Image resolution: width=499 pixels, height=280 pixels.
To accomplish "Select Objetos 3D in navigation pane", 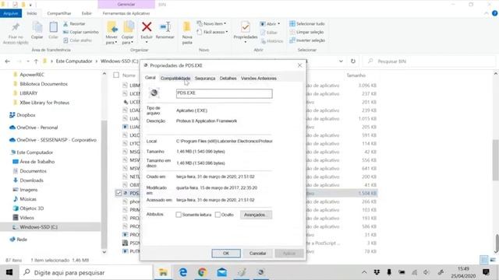I will pyautogui.click(x=31, y=208).
